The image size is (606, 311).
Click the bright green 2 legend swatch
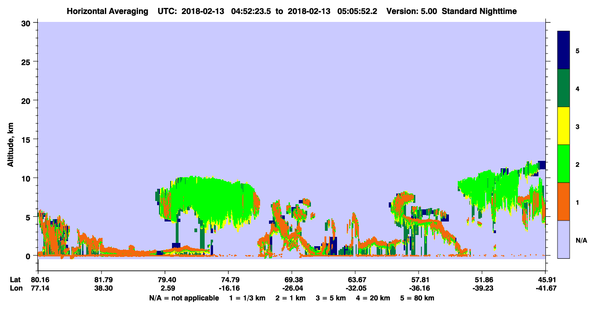click(564, 164)
